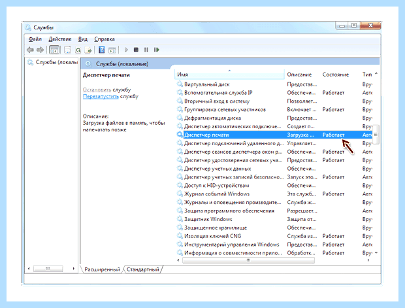Select the Диспетчер печати service name
Viewport: 405px width, 308px height.
pos(206,135)
